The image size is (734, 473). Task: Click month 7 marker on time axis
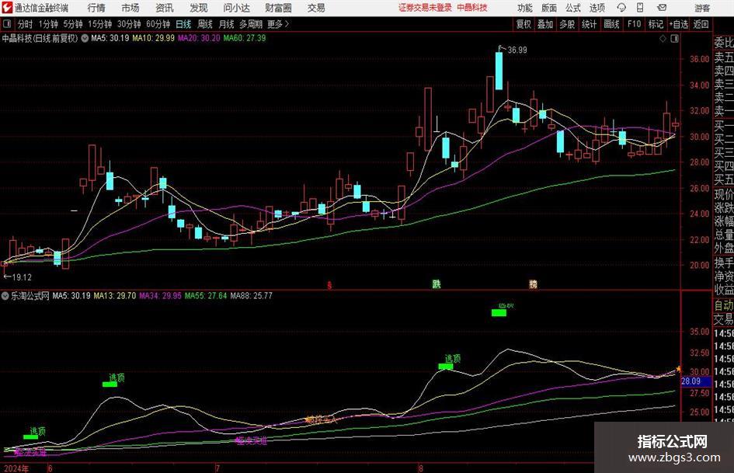217,468
